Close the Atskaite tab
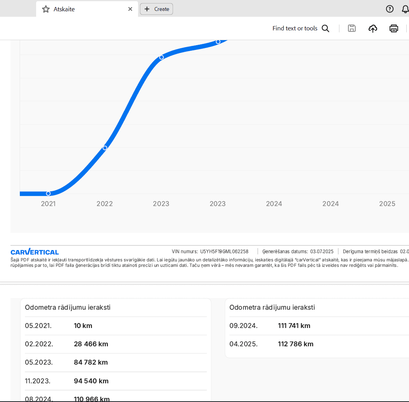 point(130,9)
